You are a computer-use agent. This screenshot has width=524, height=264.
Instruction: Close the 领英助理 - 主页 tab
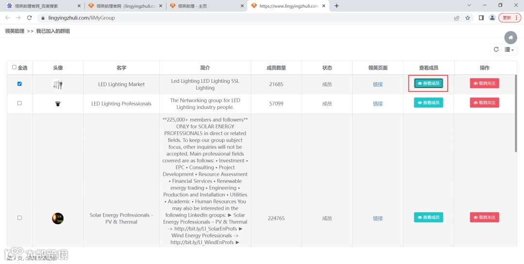(x=242, y=6)
